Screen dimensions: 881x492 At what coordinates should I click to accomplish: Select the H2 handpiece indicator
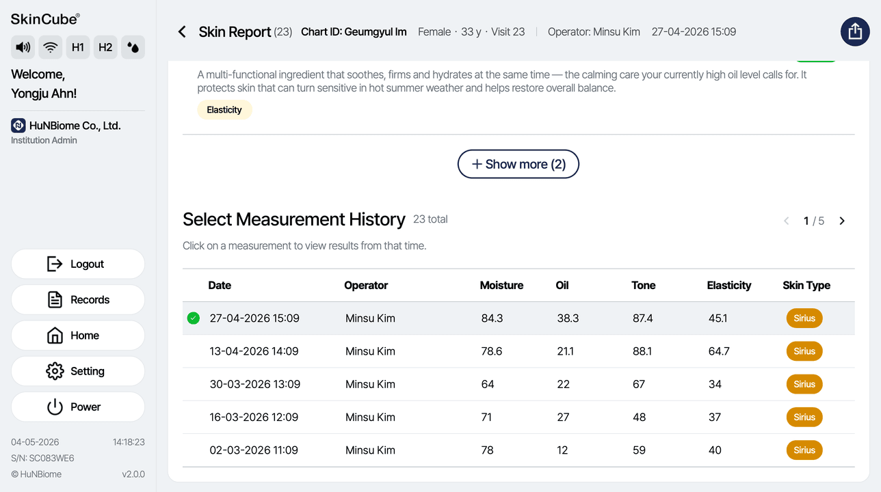[x=105, y=47]
